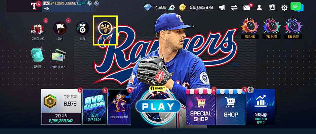
Task: Open the Missions flag icon
Action: tap(60, 28)
